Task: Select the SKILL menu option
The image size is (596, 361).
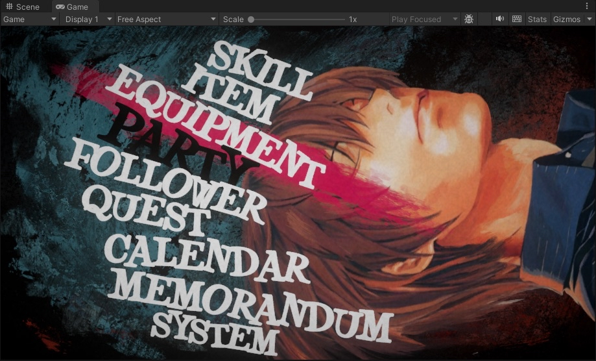Action: click(260, 70)
